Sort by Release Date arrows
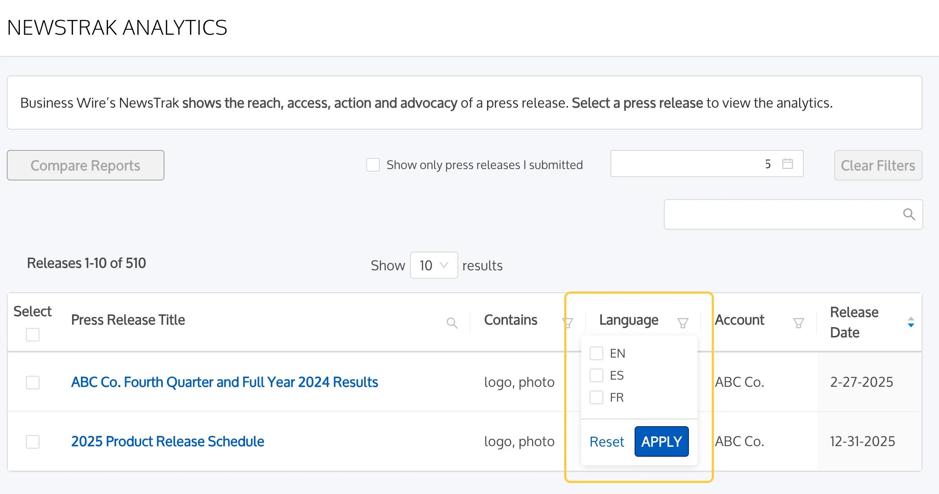This screenshot has height=494, width=939. tap(911, 322)
